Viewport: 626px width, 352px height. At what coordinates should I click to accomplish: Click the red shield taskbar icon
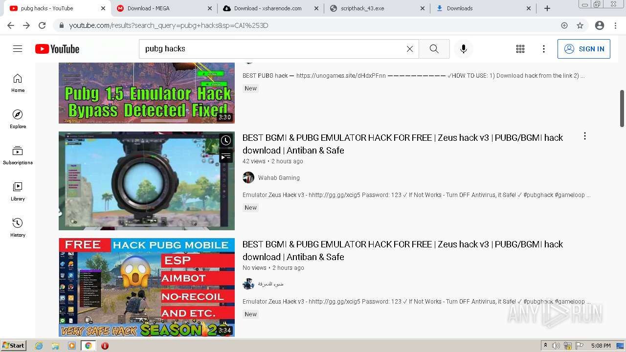click(x=105, y=346)
